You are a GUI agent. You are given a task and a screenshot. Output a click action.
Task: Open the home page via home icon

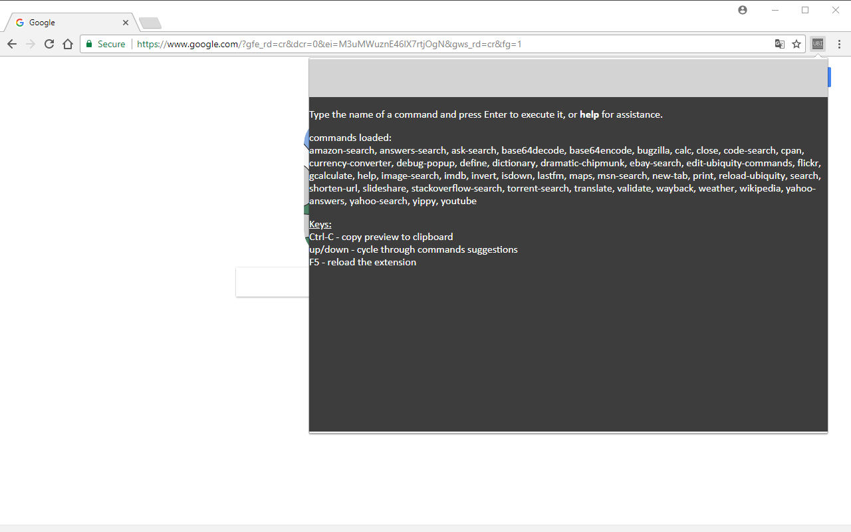68,44
